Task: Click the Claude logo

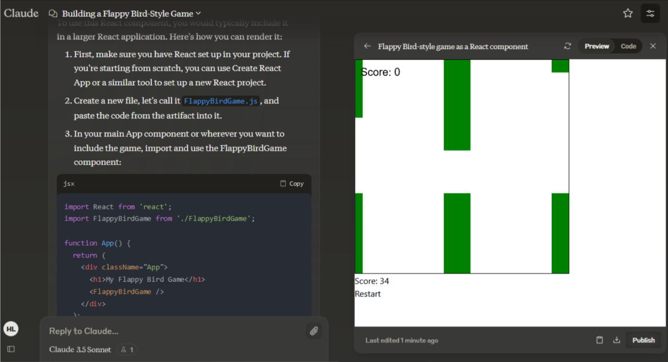Action: click(x=21, y=13)
